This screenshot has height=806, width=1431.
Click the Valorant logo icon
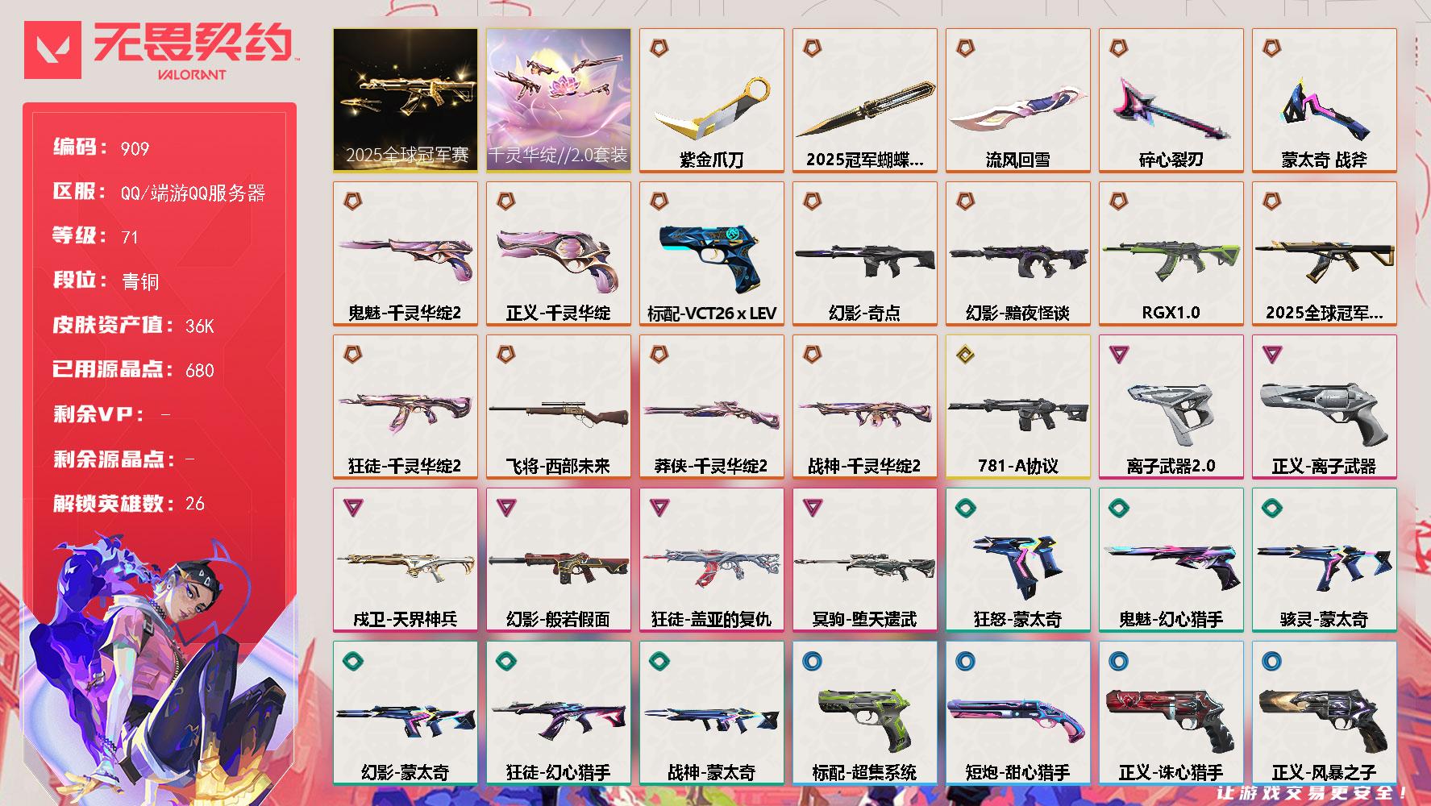click(52, 50)
